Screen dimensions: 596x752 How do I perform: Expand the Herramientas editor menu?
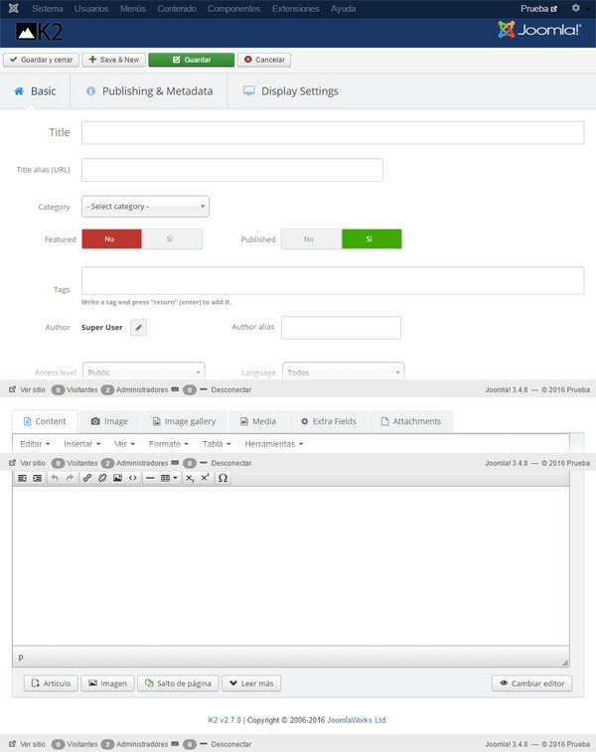coord(274,444)
